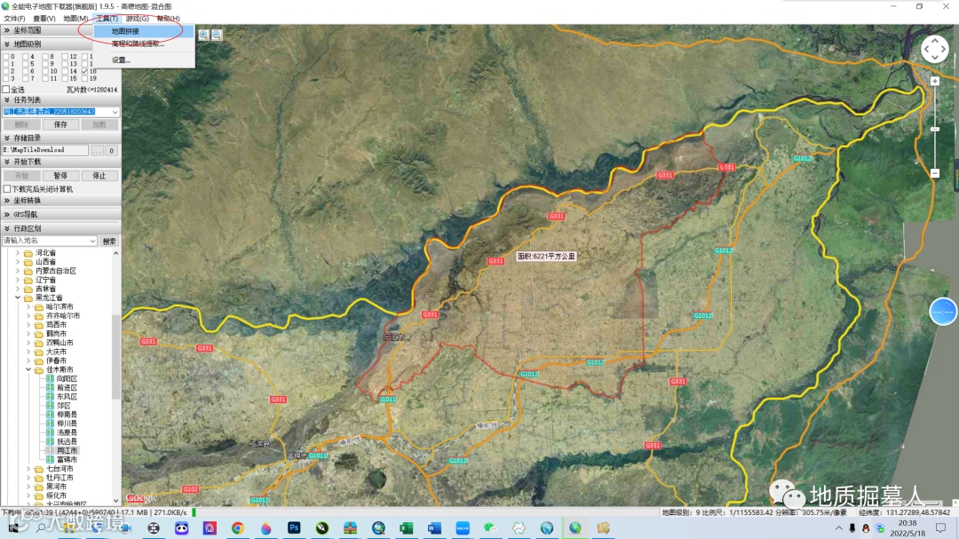The image size is (959, 539).
Task: Click the 0 button beside storage path
Action: (x=111, y=150)
